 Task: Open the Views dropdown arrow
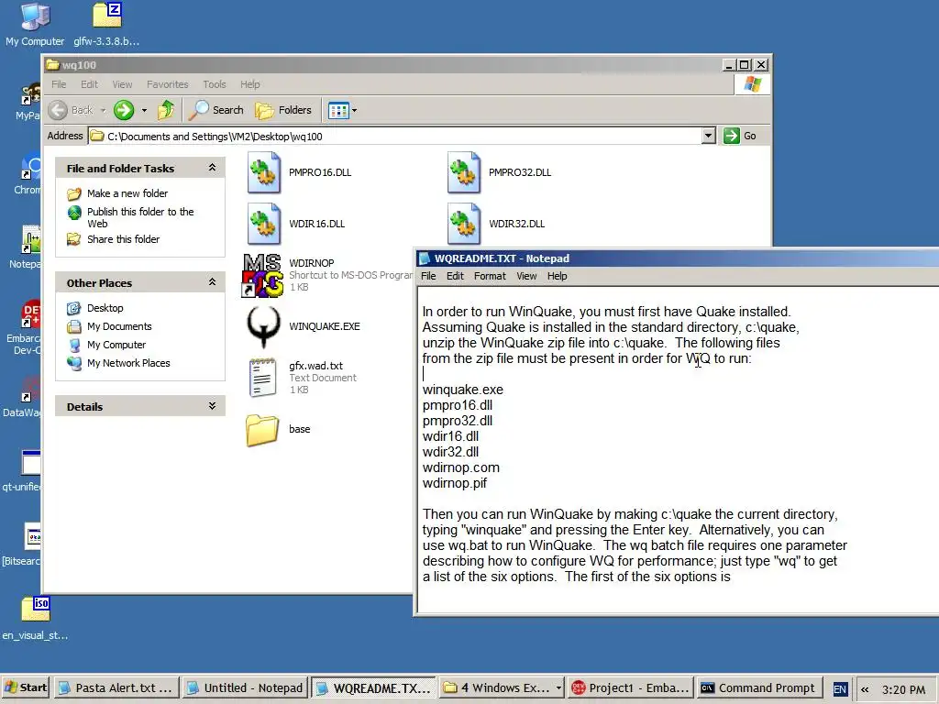[x=355, y=110]
